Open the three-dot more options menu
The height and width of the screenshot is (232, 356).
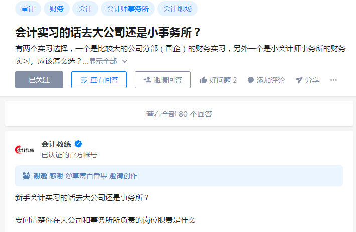point(333,80)
